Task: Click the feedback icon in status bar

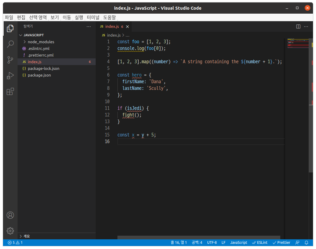Action: click(297, 243)
